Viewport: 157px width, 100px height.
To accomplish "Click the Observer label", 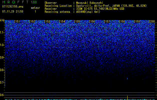I will coord(51,3).
